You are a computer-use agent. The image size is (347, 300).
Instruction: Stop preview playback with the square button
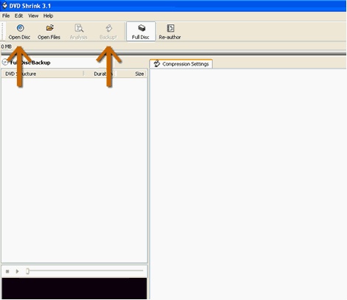coord(7,271)
